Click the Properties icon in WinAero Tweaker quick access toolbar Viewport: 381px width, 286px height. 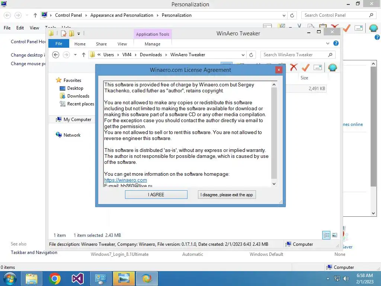[x=64, y=34]
